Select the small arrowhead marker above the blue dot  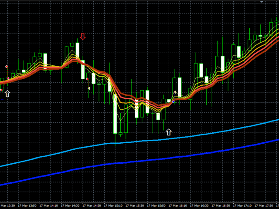tap(175, 92)
